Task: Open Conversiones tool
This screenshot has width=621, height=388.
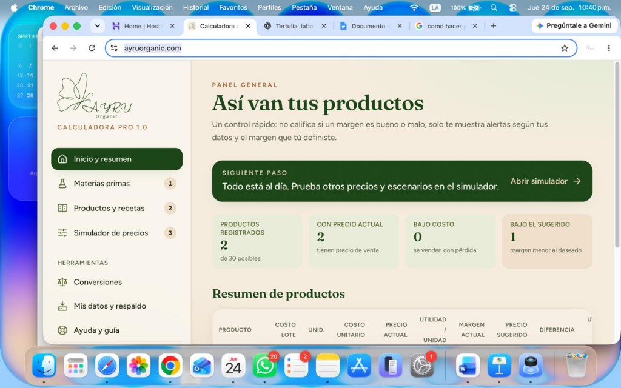Action: click(117, 282)
